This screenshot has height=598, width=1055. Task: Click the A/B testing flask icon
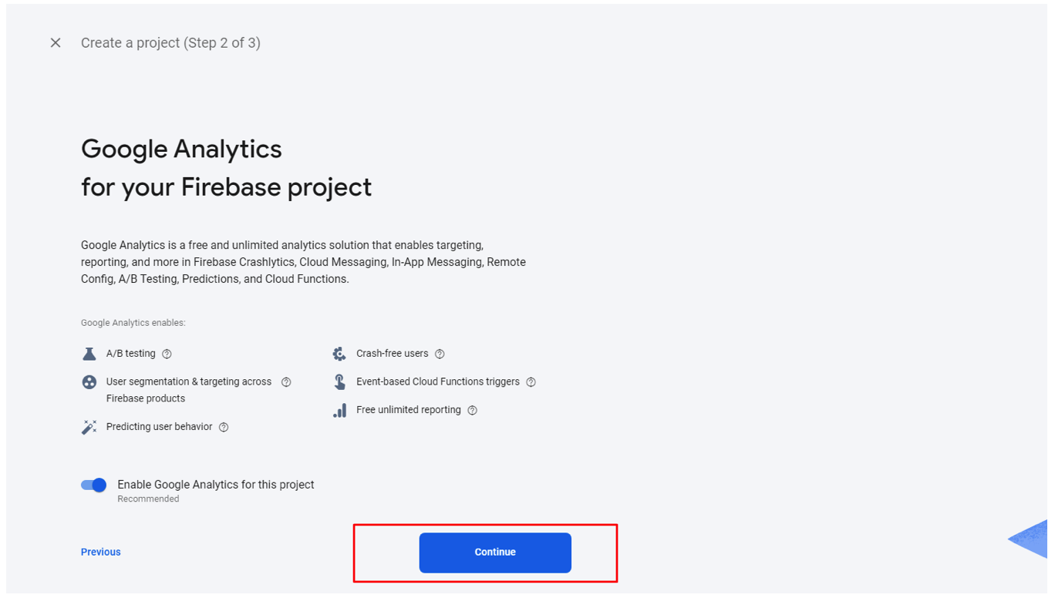click(x=89, y=354)
